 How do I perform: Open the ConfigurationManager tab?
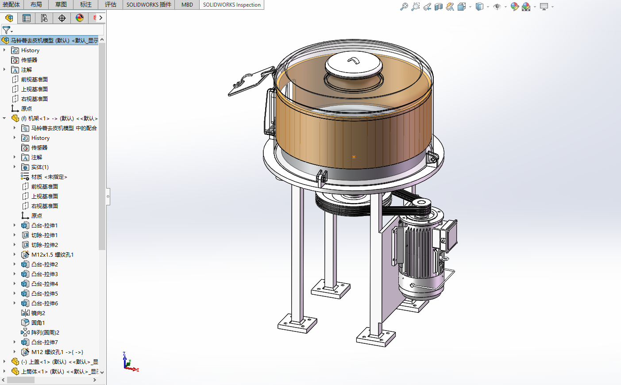[44, 18]
